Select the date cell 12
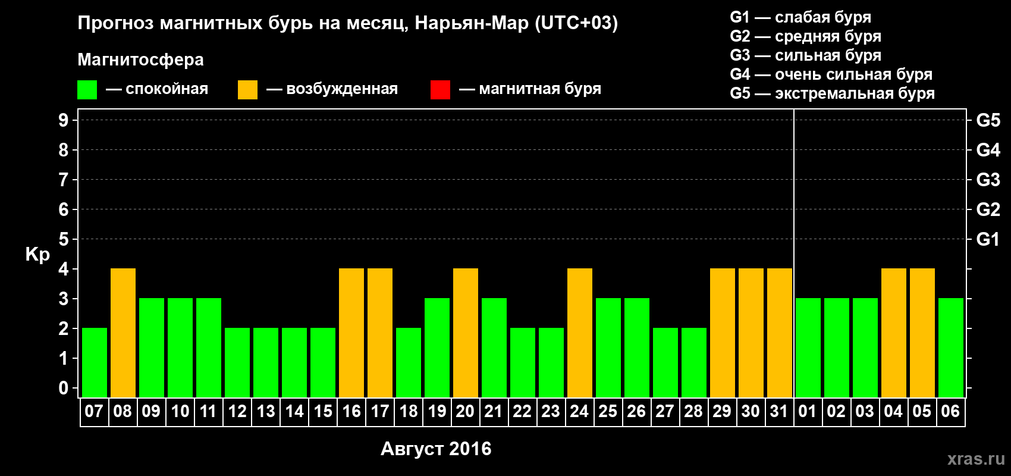Image resolution: width=1011 pixels, height=476 pixels. (x=237, y=412)
